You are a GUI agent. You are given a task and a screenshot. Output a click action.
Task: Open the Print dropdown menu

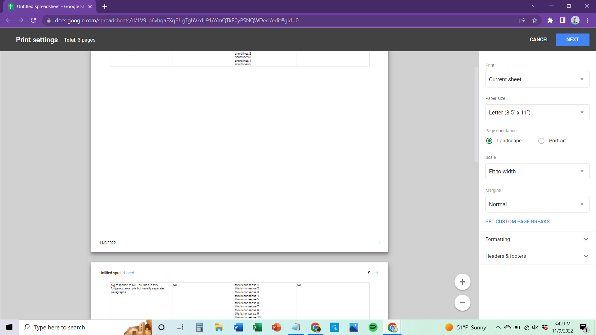[537, 79]
